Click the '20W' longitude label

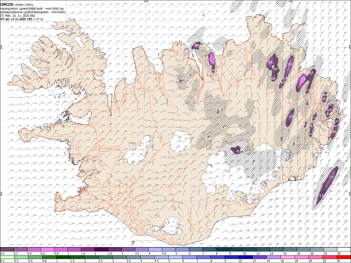[x=146, y=1]
